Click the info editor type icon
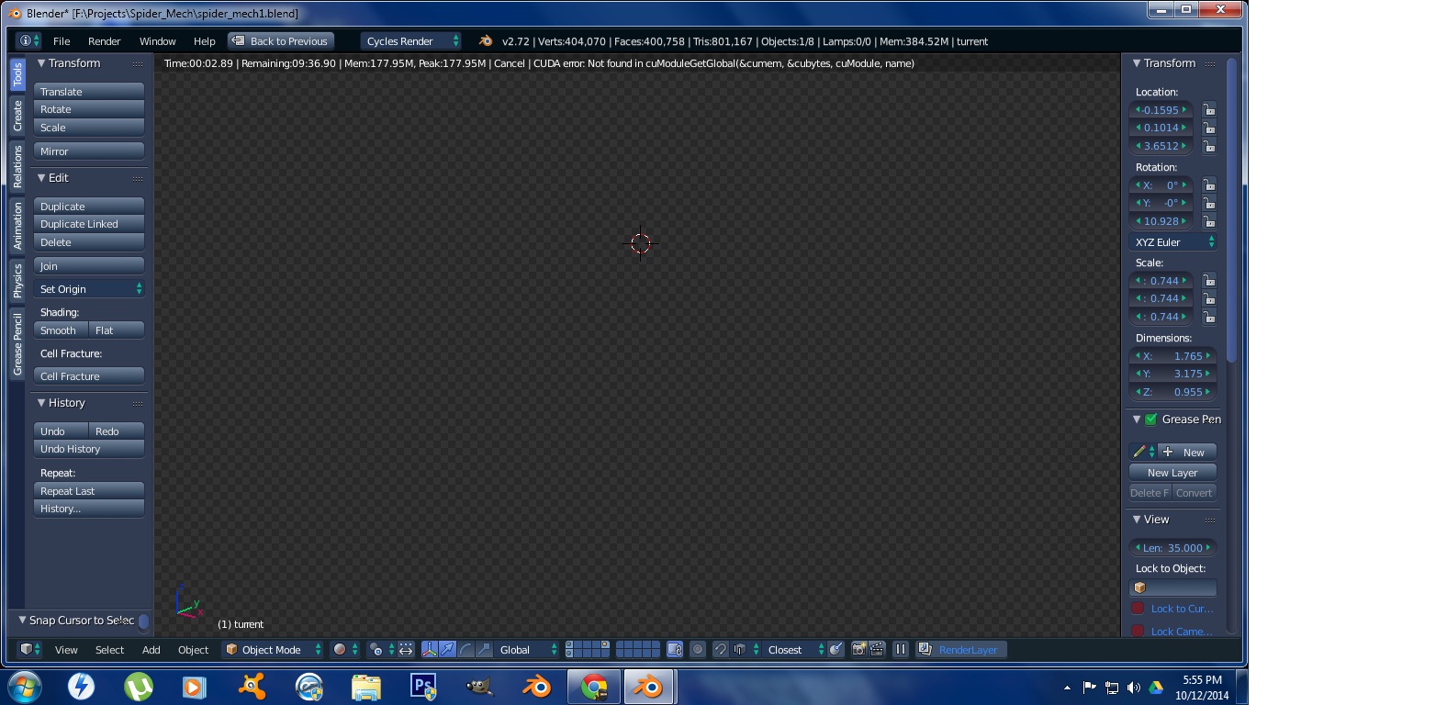The height and width of the screenshot is (705, 1447). tap(28, 41)
